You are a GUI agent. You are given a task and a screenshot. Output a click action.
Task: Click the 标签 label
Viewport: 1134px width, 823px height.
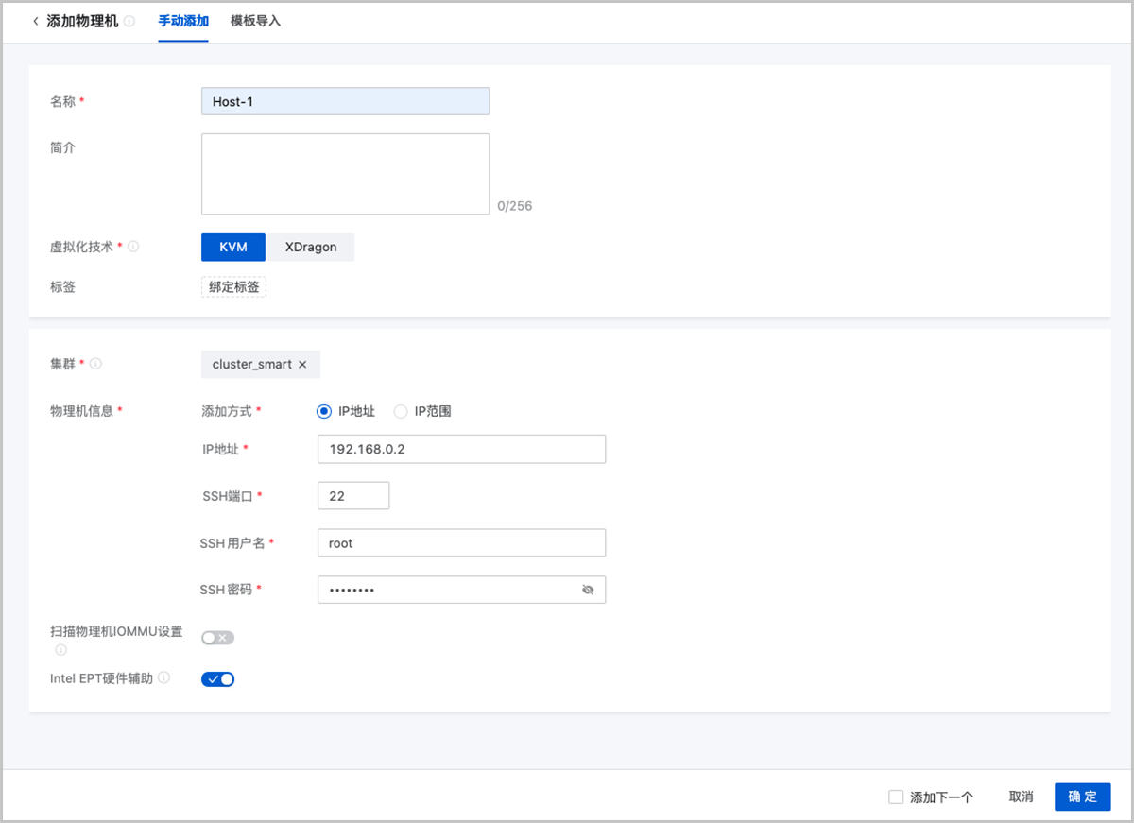(62, 286)
